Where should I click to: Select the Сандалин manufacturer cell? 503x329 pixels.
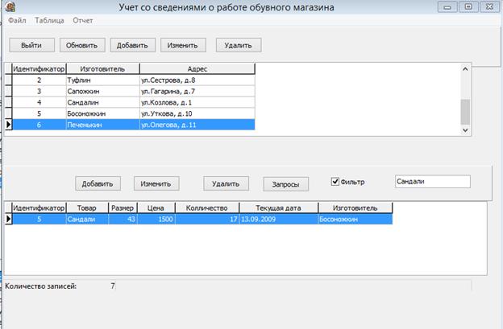pyautogui.click(x=102, y=102)
